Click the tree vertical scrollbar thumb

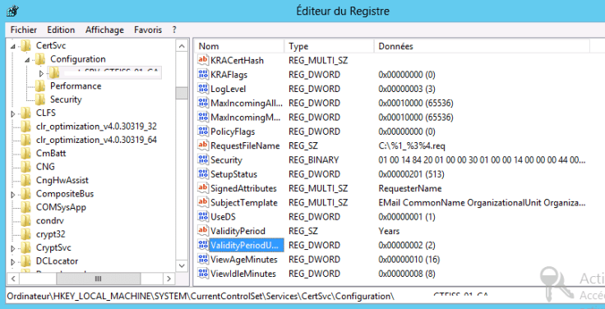coord(182,93)
